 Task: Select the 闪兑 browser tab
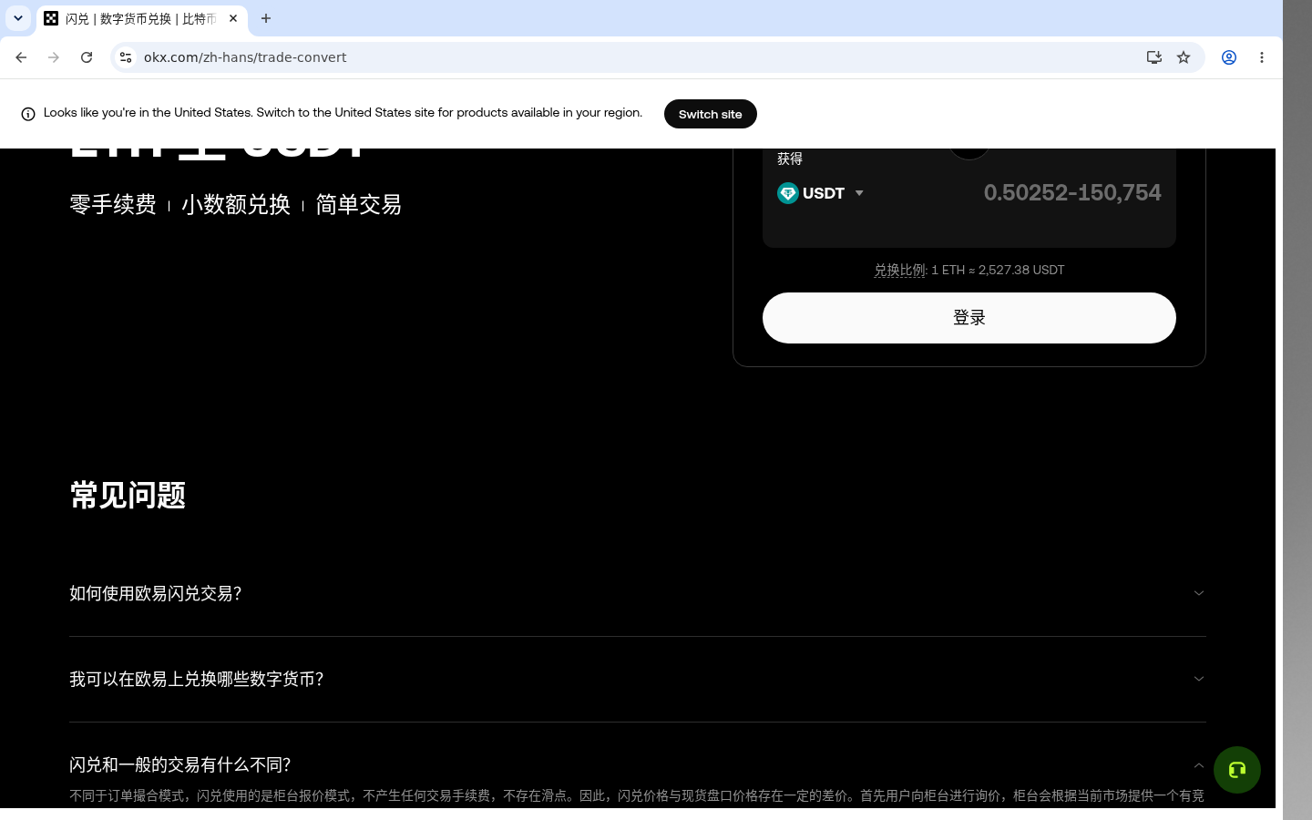coord(141,18)
